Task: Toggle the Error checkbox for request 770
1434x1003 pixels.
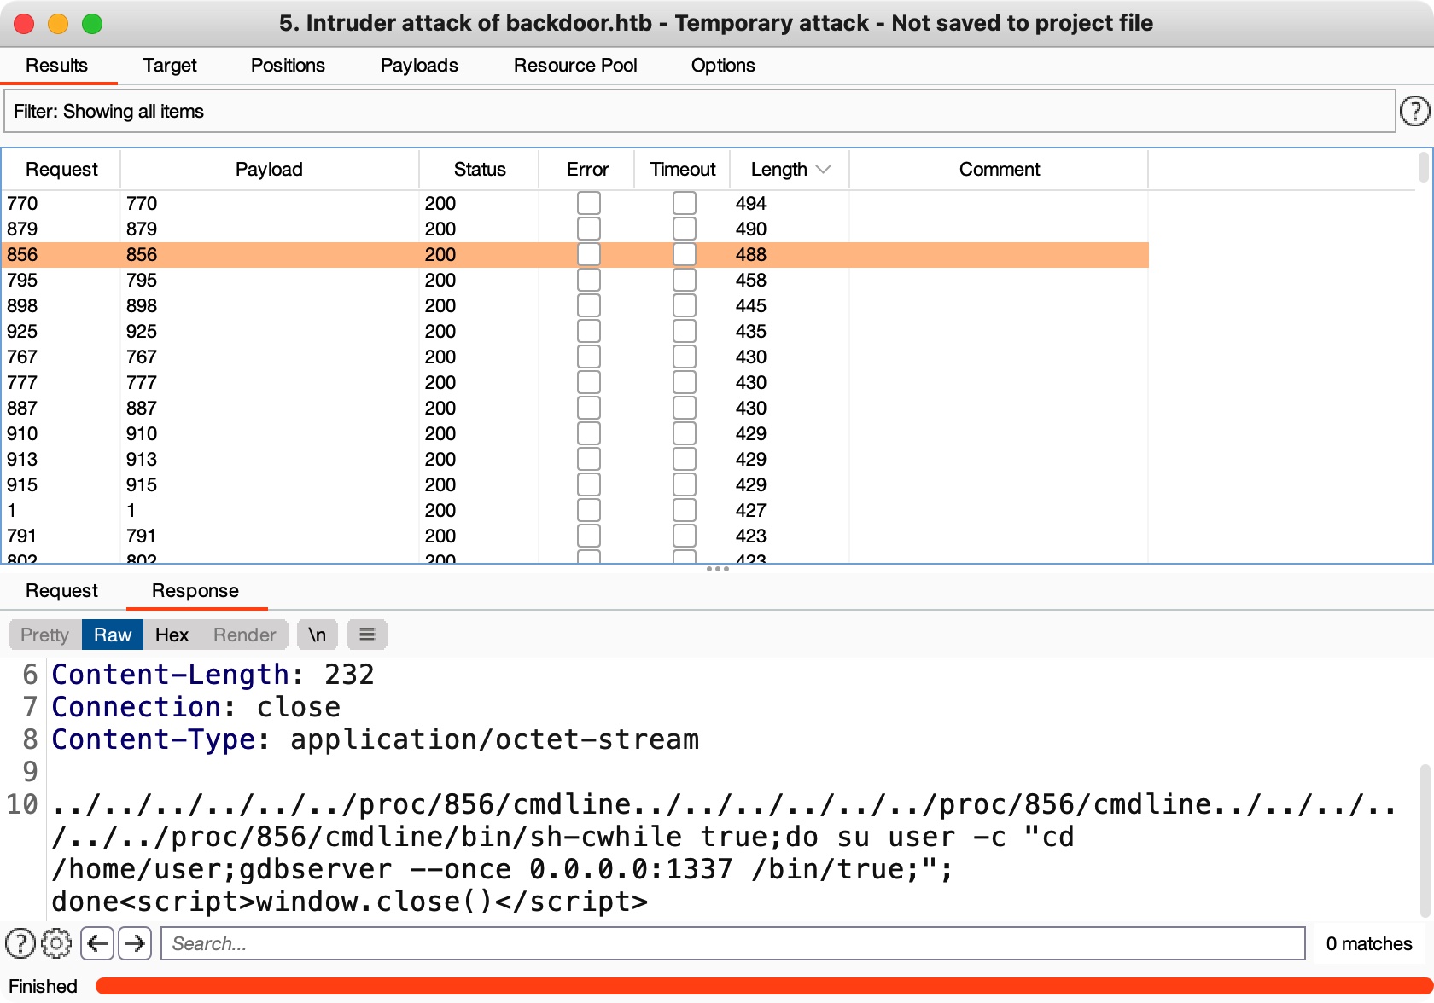Action: click(x=589, y=203)
